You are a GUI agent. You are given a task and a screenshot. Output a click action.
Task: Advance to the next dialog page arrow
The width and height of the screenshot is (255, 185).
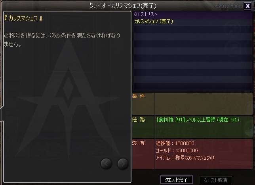click(x=123, y=164)
